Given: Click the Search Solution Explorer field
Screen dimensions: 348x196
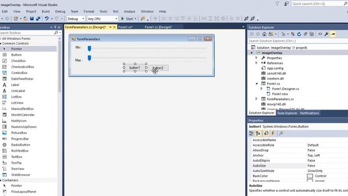Looking at the screenshot, I should coord(297,41).
